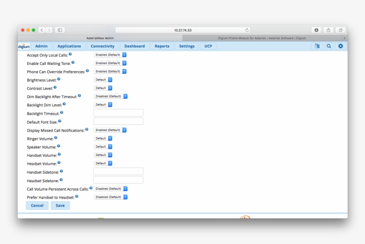
Task: Focus the Handset Sidetone field
Action: pos(118,171)
